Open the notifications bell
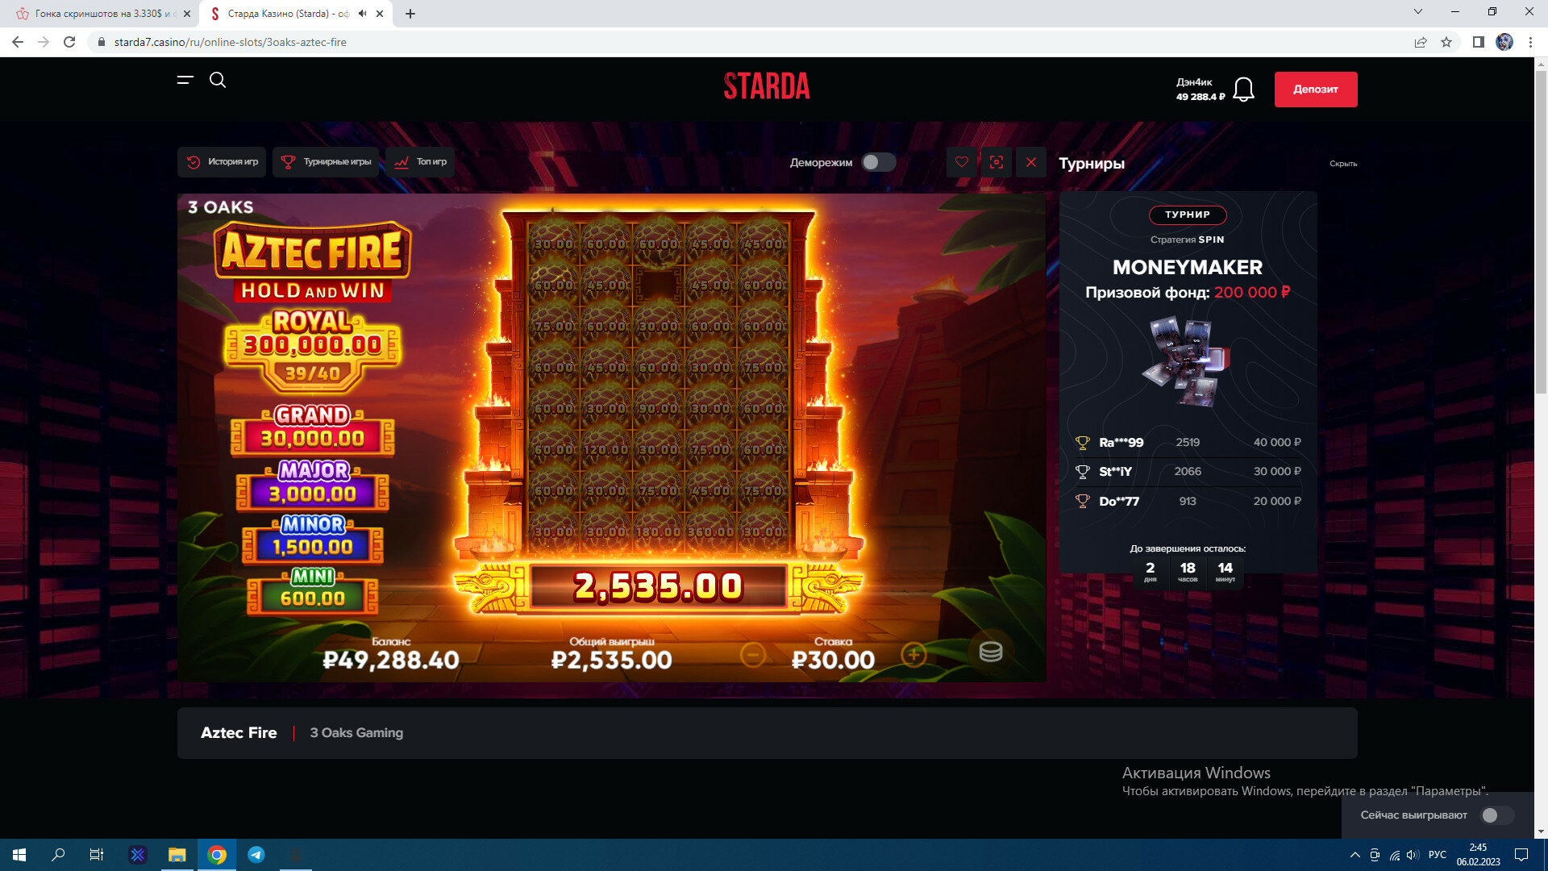 pyautogui.click(x=1243, y=90)
